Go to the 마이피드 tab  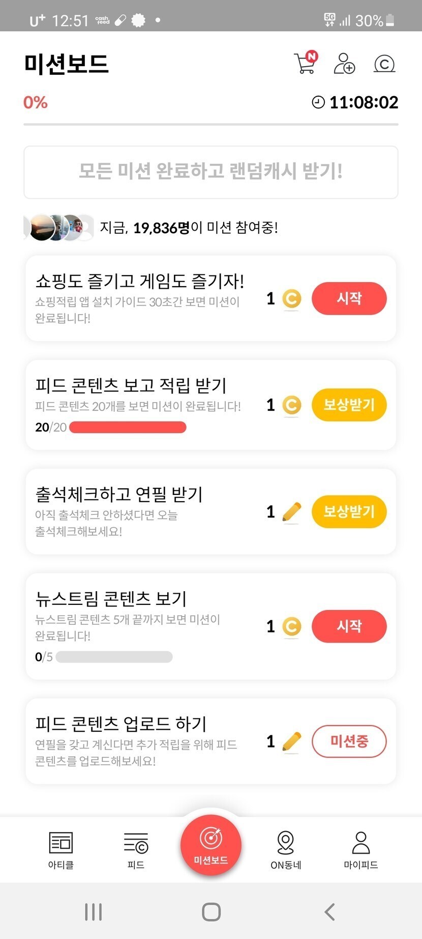click(360, 849)
